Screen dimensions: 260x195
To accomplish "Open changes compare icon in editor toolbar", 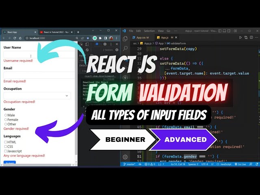I will click(246, 37).
